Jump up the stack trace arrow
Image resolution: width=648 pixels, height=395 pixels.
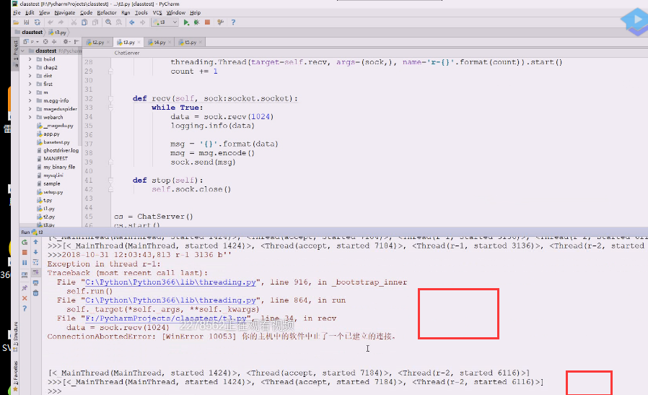tap(35, 242)
